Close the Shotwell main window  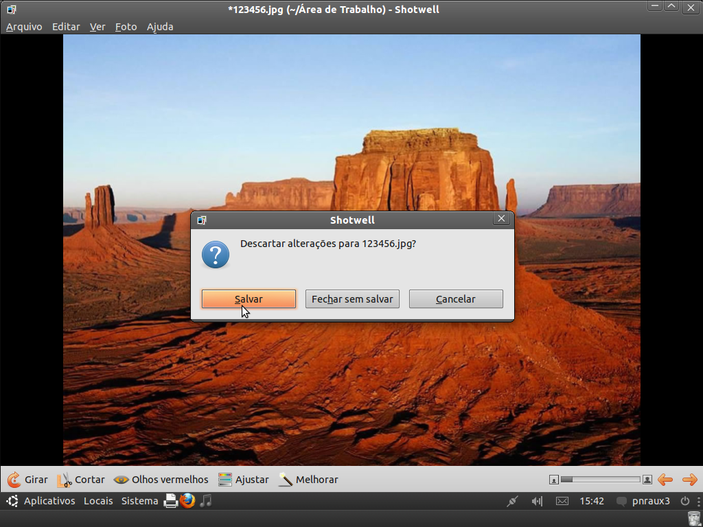[691, 8]
